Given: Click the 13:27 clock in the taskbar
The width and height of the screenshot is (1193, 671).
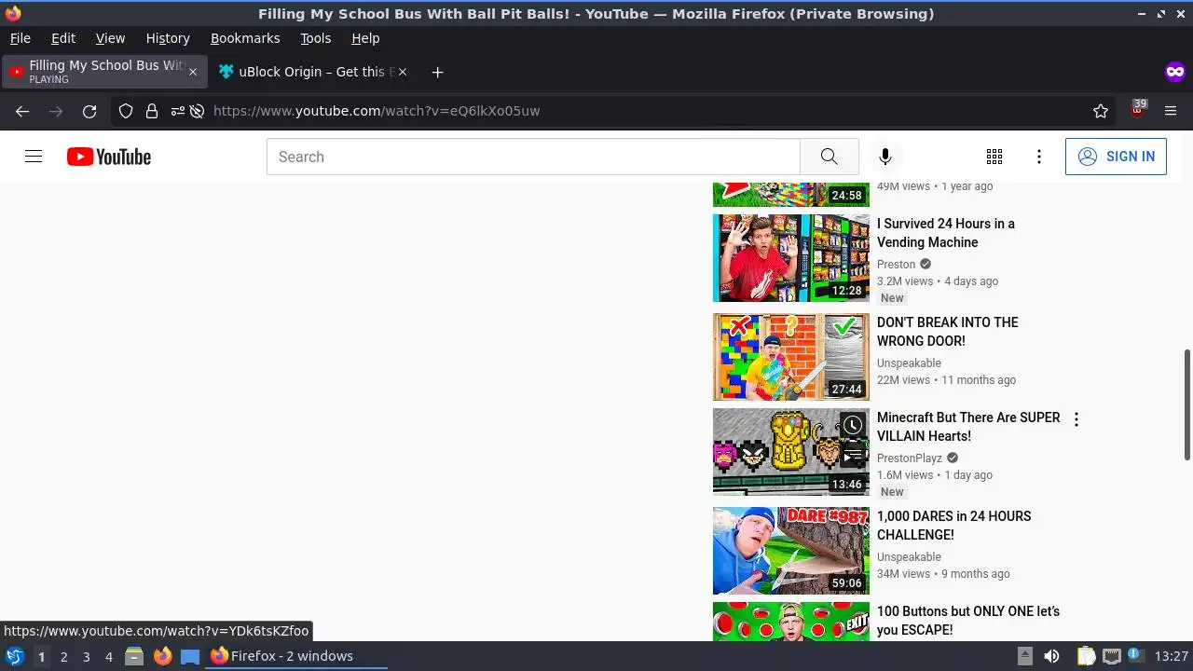Looking at the screenshot, I should click(1172, 656).
